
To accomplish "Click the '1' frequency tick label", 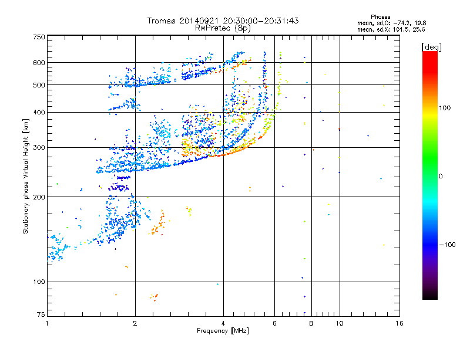I will (47, 323).
